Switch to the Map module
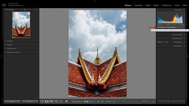This screenshot has height=106, width=189. click(x=148, y=5)
